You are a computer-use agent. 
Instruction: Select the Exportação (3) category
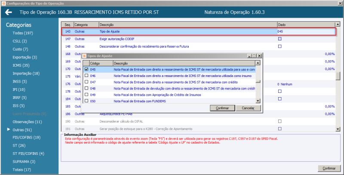[25, 58]
